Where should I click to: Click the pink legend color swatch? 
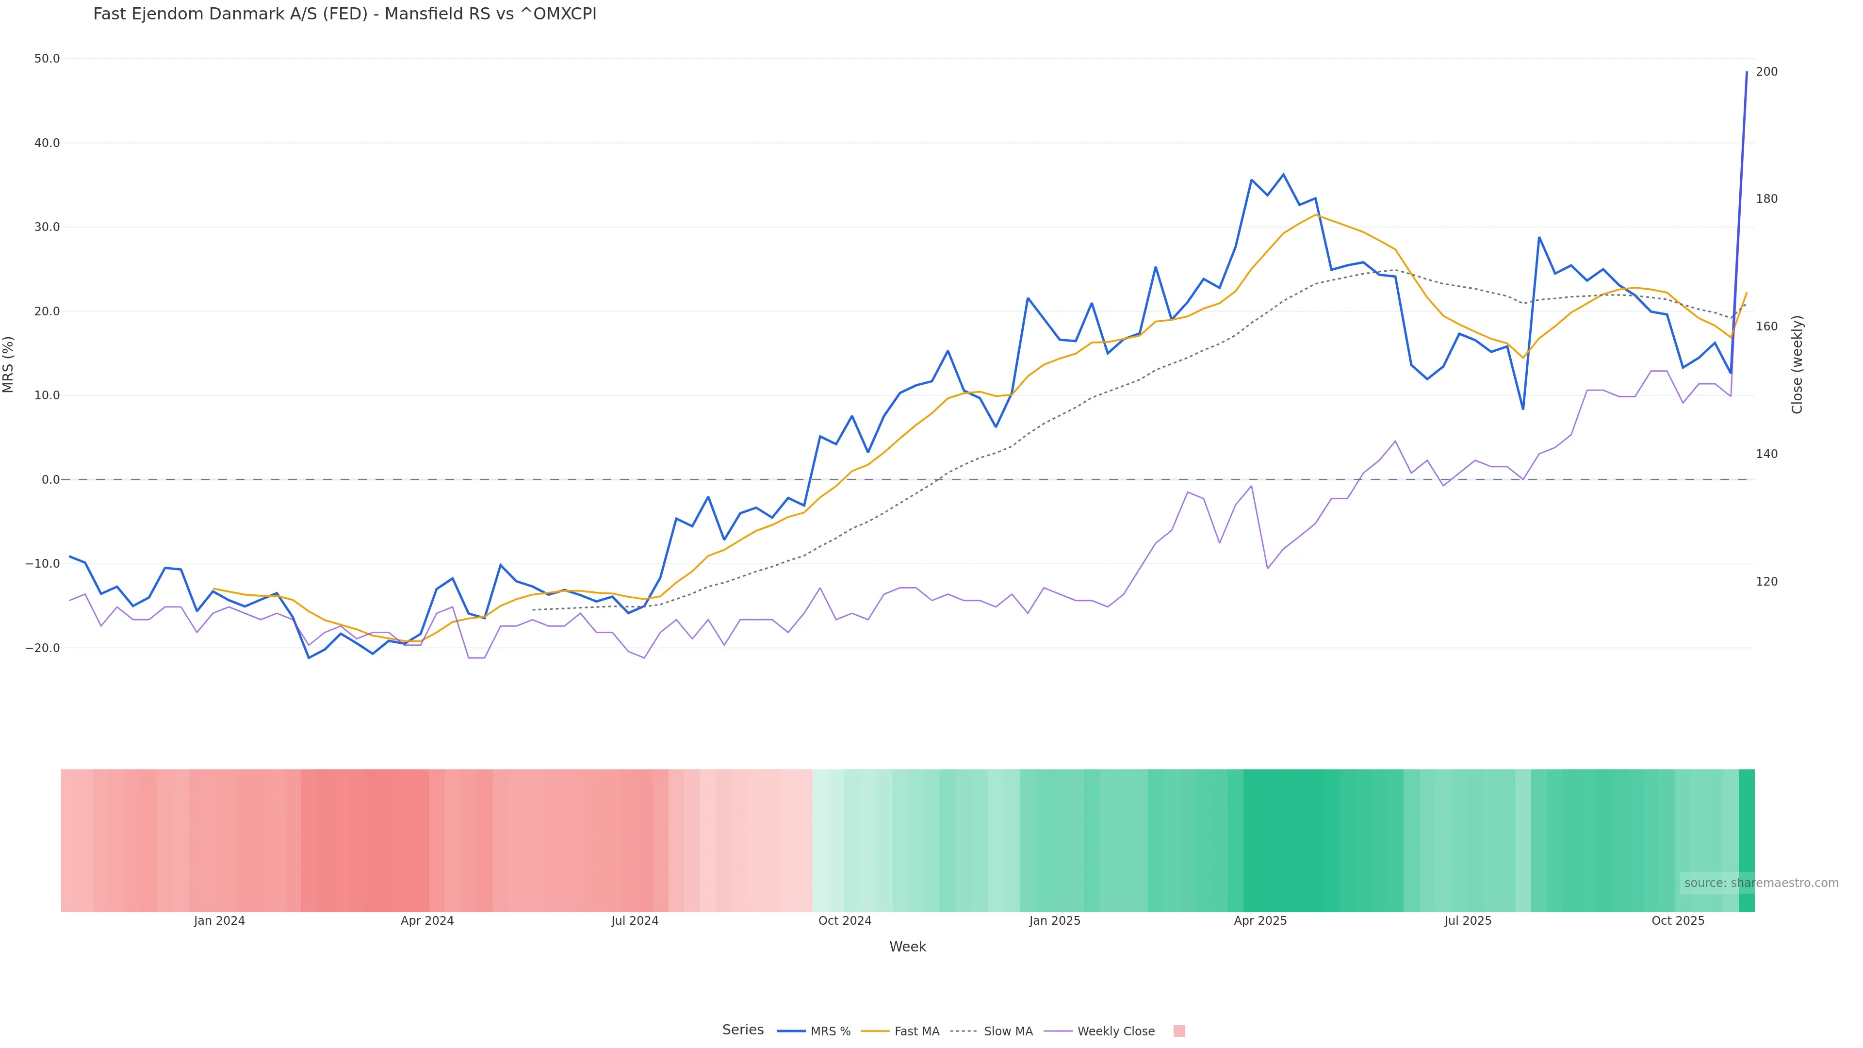(1179, 1032)
